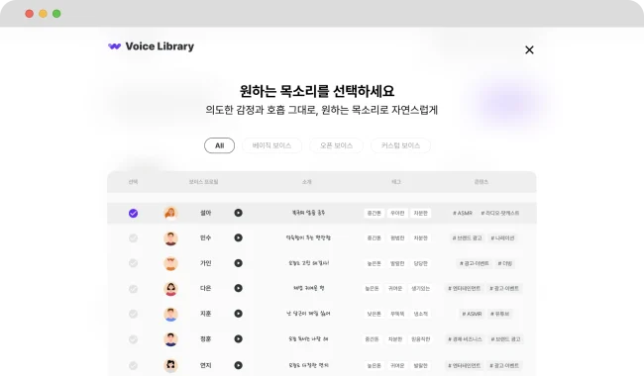Click 연지's avatar icon
This screenshot has height=376, width=644.
point(170,365)
